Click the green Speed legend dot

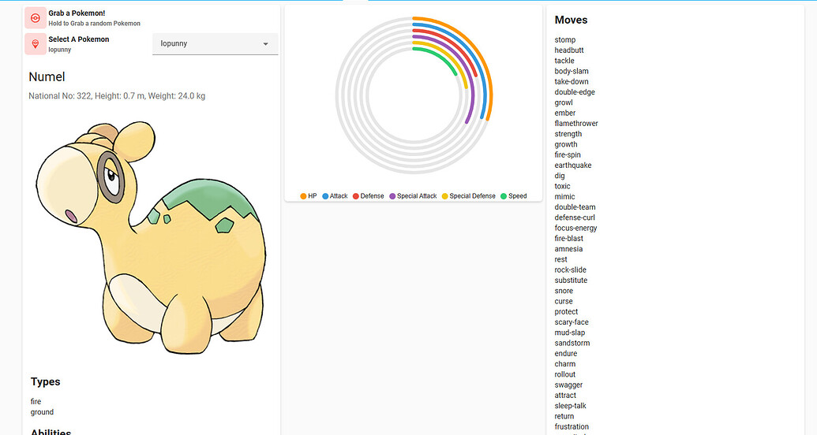[504, 196]
